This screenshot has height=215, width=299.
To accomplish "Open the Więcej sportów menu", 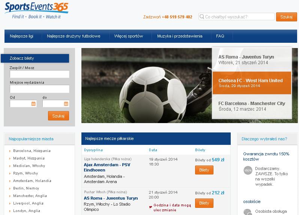I will pos(129,36).
